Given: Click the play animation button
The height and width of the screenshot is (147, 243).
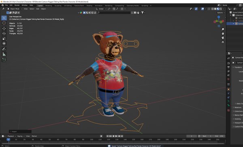Looking at the screenshot, I should pos(116,136).
